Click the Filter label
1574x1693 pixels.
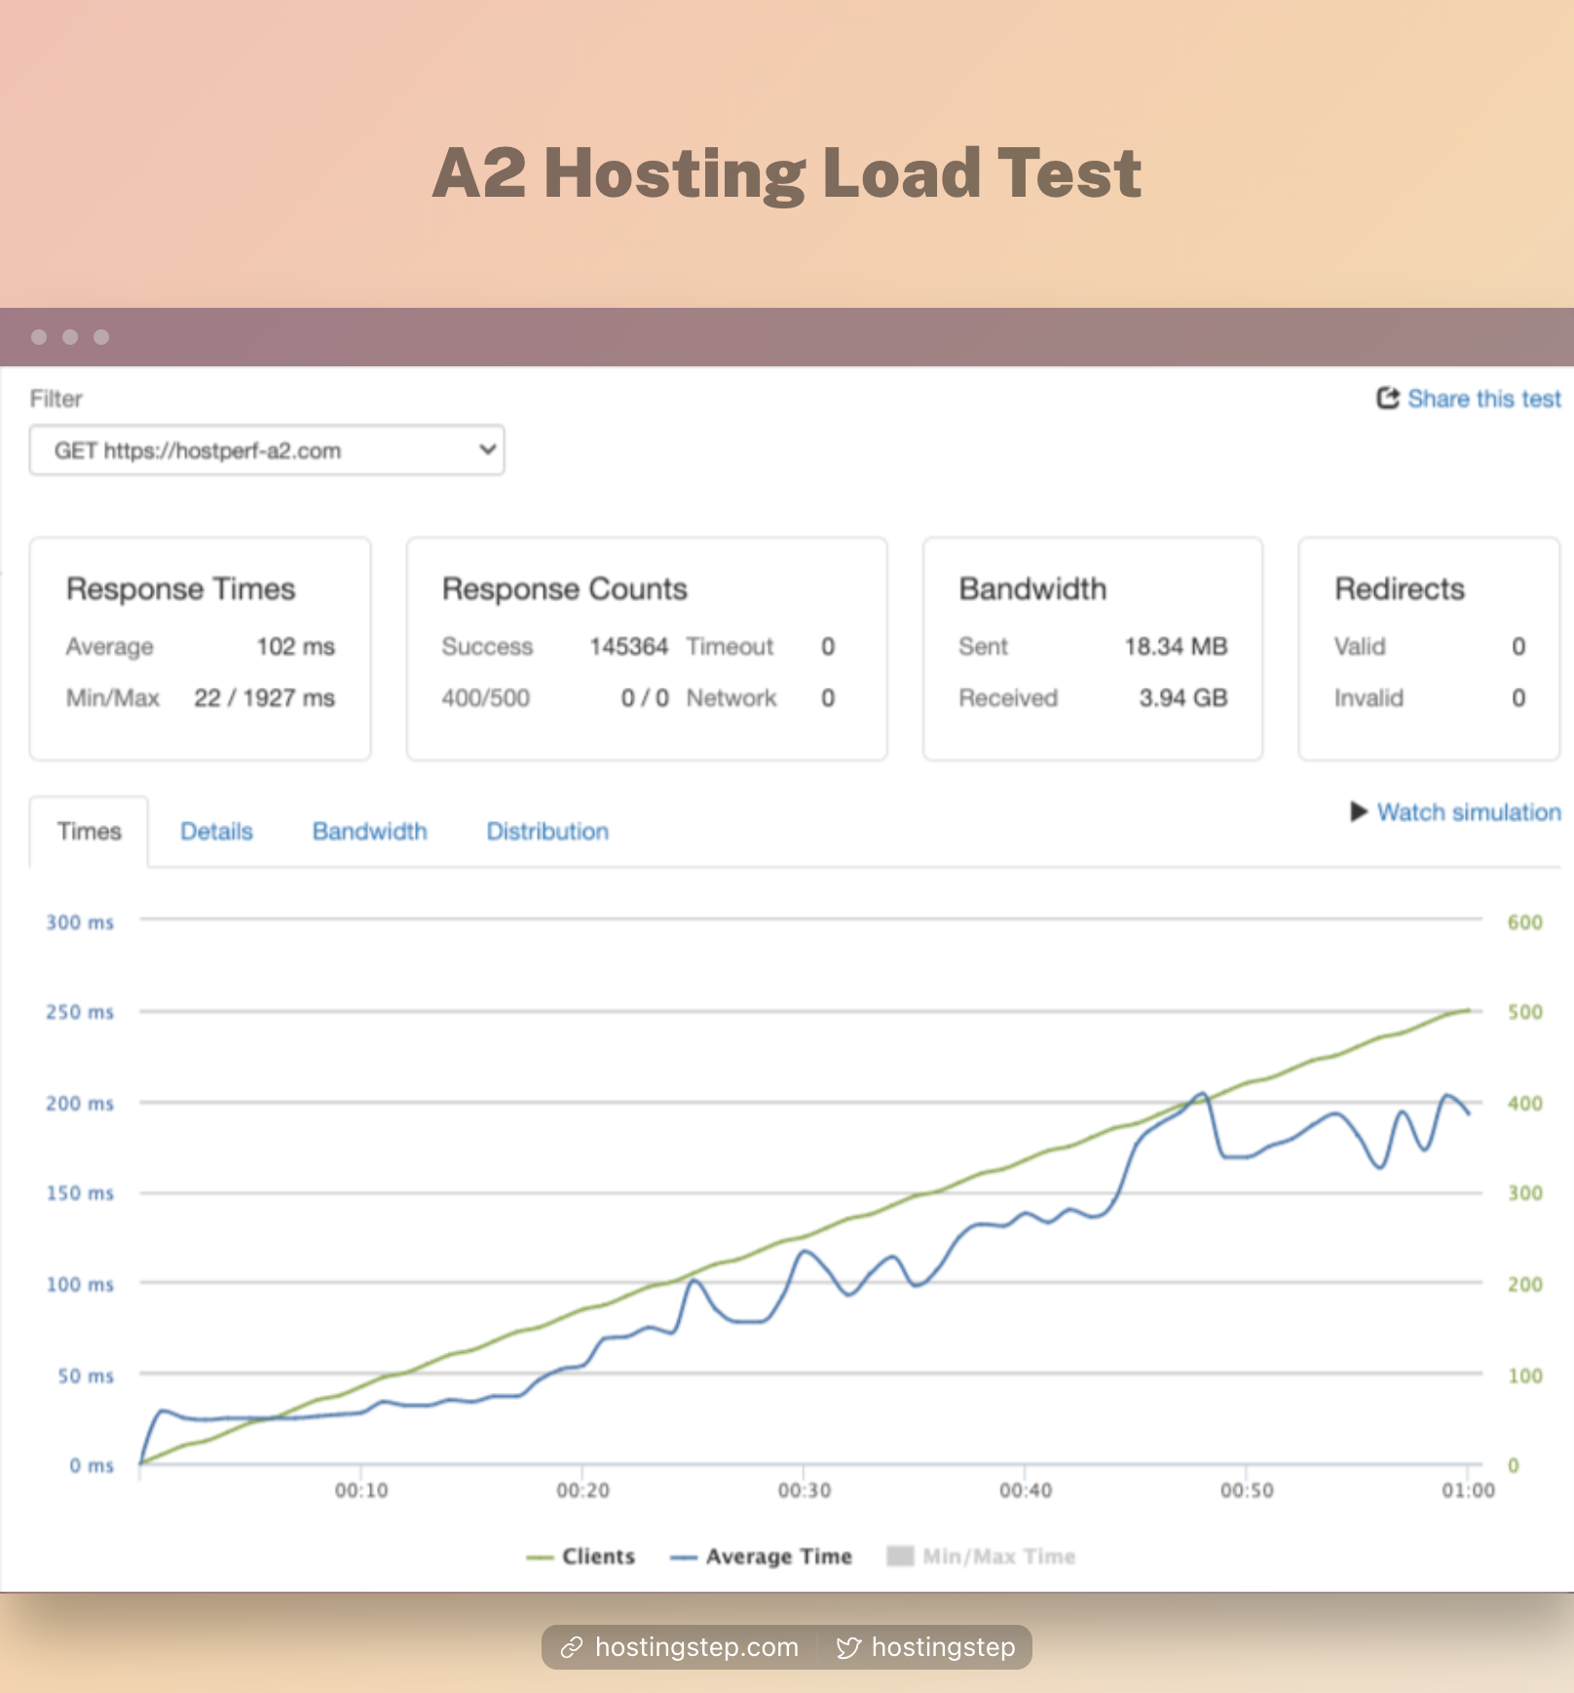[56, 398]
